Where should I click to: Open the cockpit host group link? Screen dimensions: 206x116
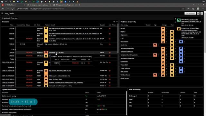pyautogui.click(x=123, y=28)
